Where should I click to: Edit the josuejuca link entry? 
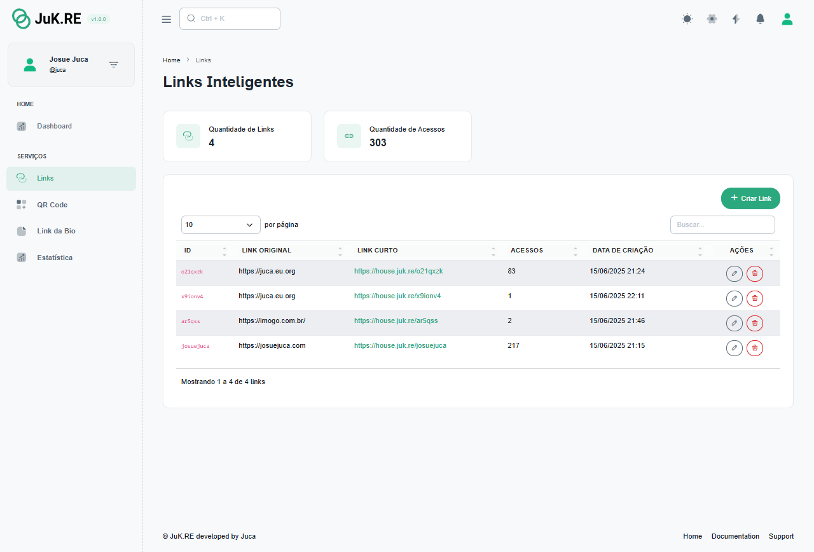click(734, 348)
